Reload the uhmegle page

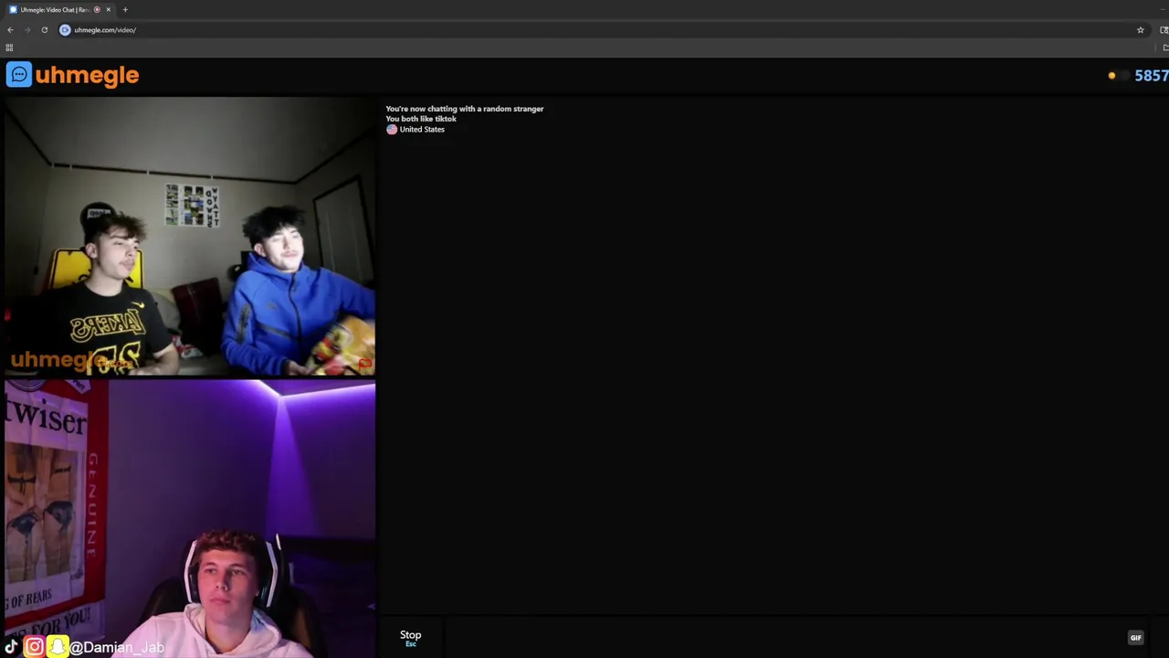(44, 30)
